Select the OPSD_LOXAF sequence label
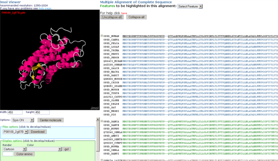 click(x=111, y=47)
